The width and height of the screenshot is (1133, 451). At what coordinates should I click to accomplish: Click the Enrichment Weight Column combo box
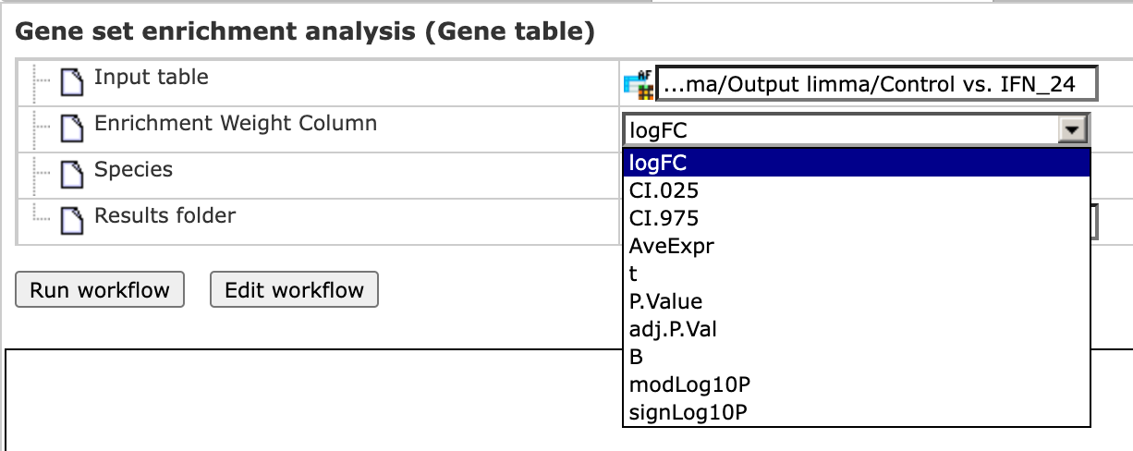pyautogui.click(x=857, y=130)
